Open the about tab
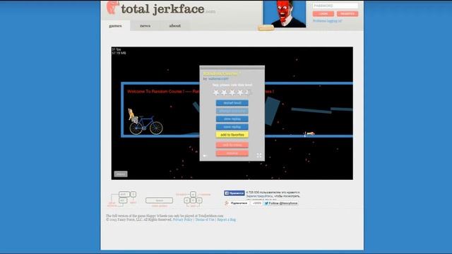452x254 pixels. 174,25
